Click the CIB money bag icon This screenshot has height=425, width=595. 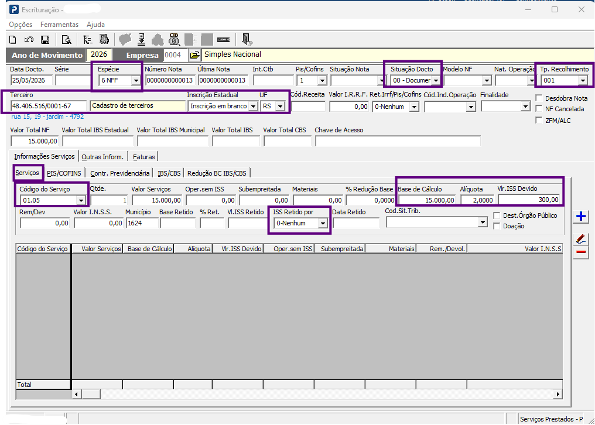pos(174,39)
